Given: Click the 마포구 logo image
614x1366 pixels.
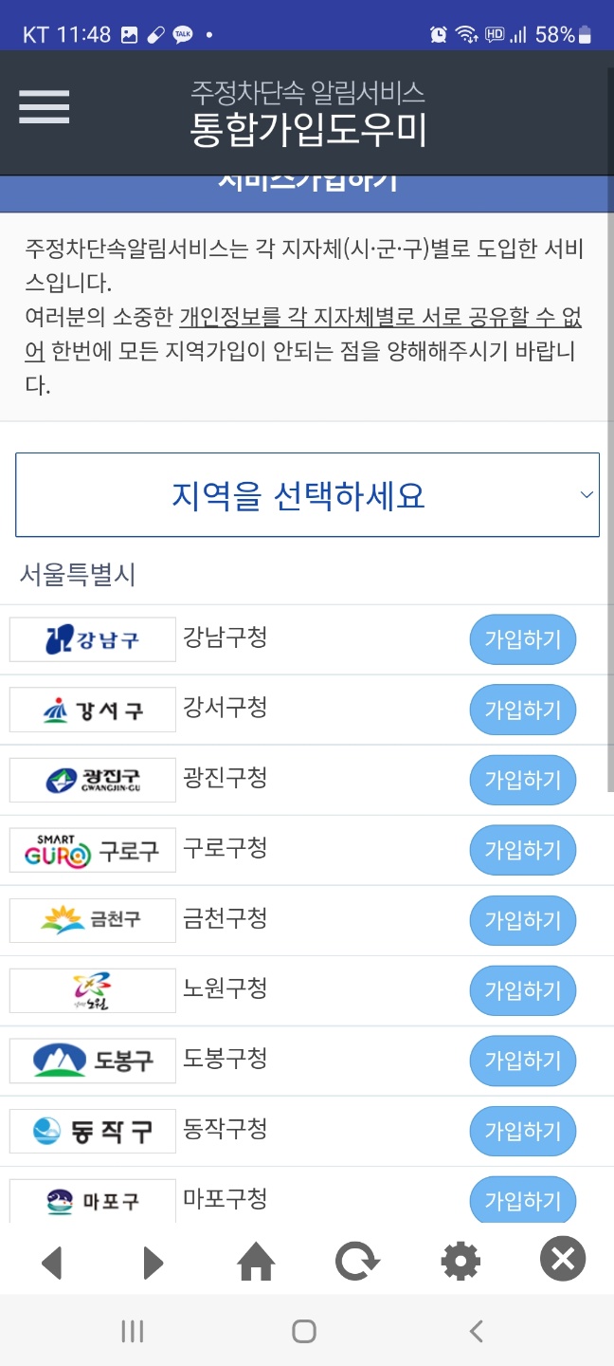Looking at the screenshot, I should click(x=92, y=1198).
